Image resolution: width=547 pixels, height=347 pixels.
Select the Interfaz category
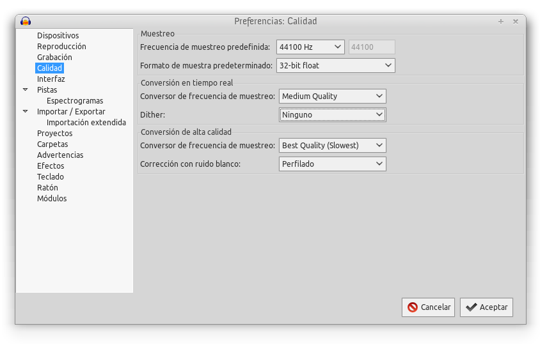tap(51, 79)
